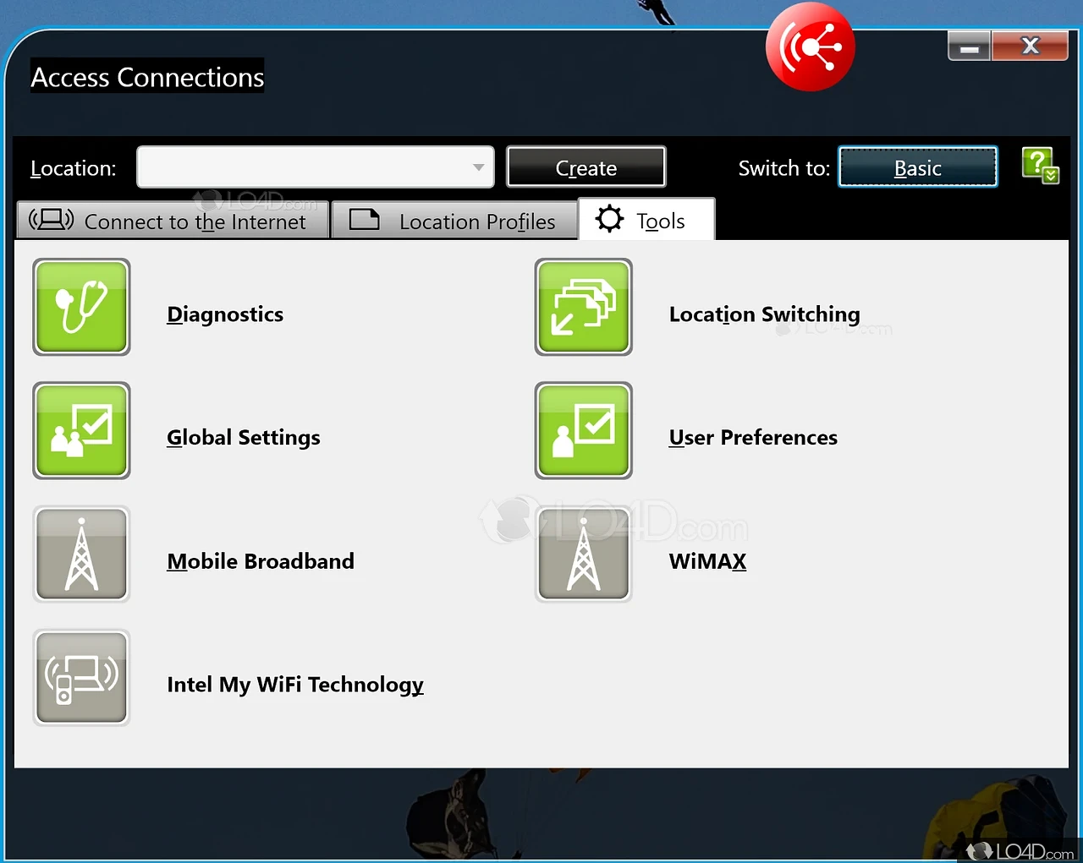Click the Global Settings label
Screen dimensions: 1083x863
[x=244, y=438]
